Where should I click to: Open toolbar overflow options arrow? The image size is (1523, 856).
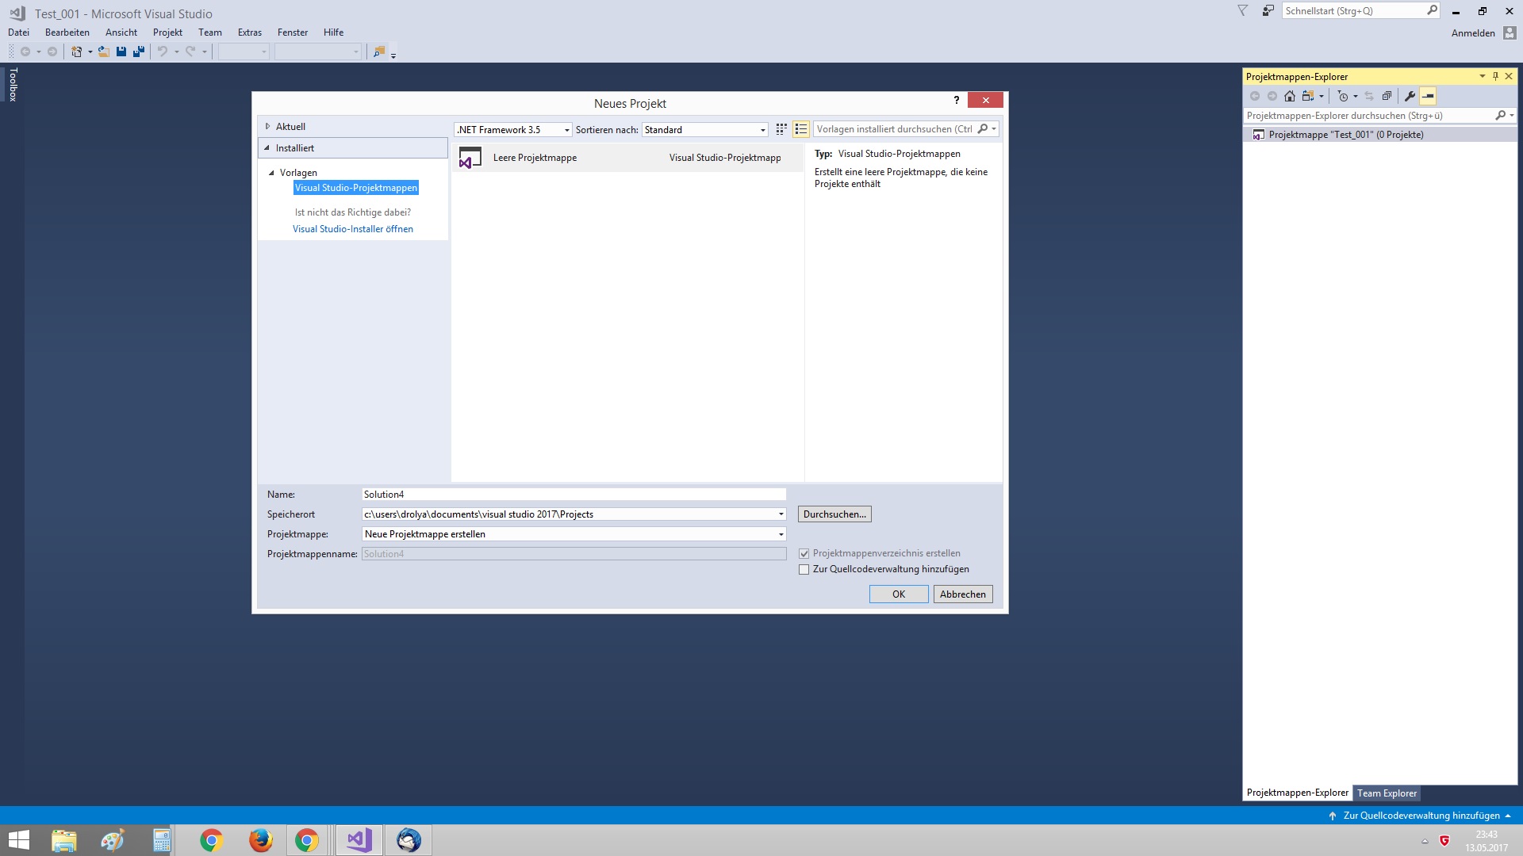pos(393,55)
